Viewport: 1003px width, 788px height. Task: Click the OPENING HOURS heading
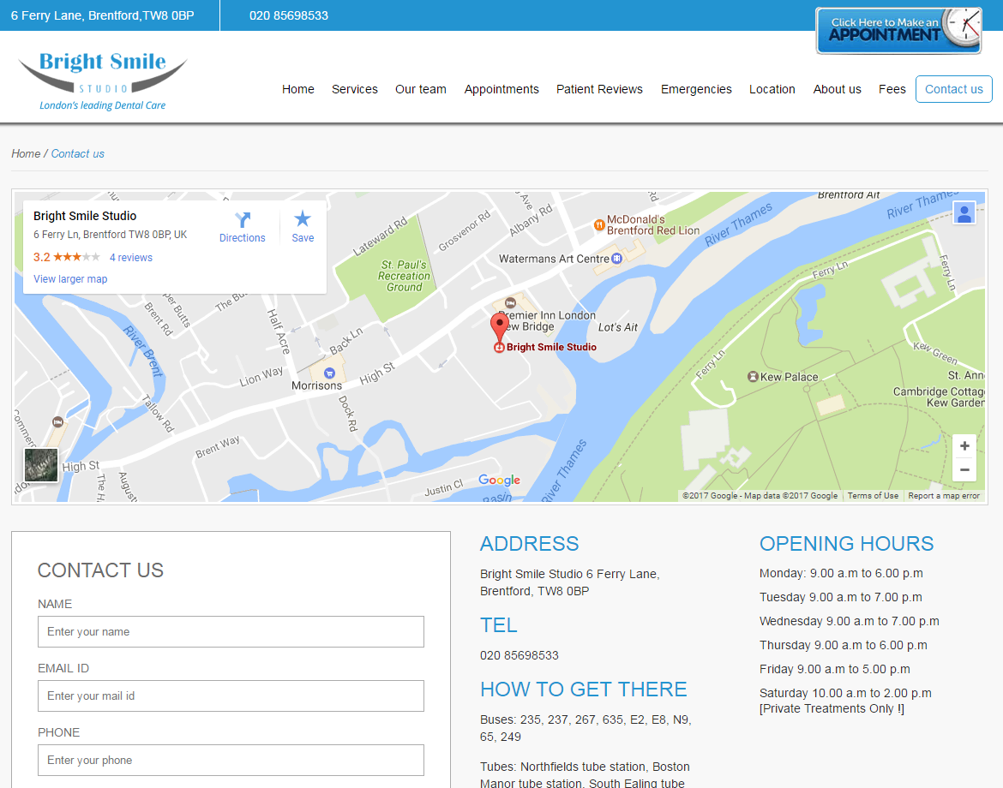pos(846,544)
